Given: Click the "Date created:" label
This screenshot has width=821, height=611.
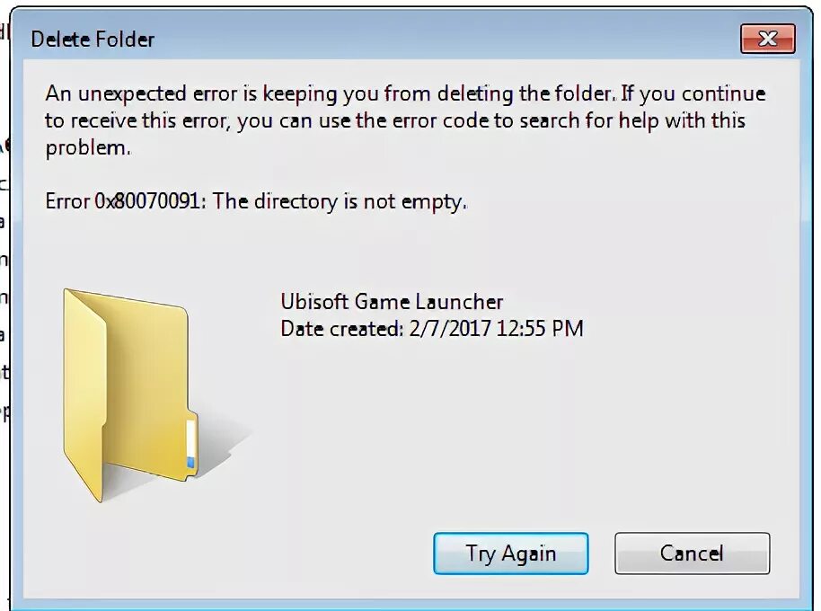Looking at the screenshot, I should click(342, 329).
